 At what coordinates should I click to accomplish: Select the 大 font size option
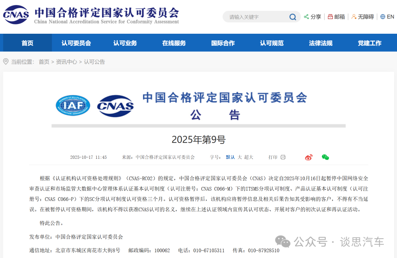pos(239,157)
